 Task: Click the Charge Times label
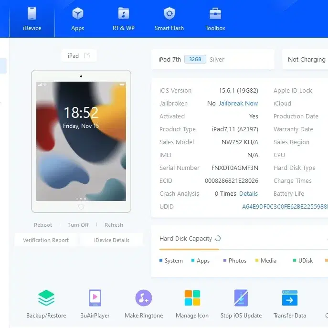tap(293, 181)
